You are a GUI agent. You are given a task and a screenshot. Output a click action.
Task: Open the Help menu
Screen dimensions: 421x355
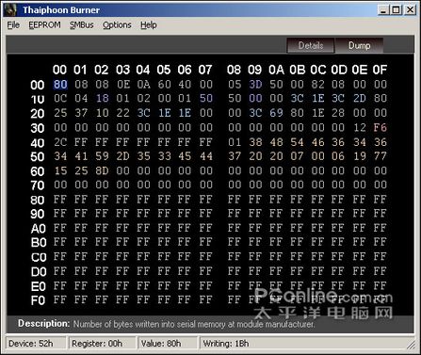pos(149,25)
